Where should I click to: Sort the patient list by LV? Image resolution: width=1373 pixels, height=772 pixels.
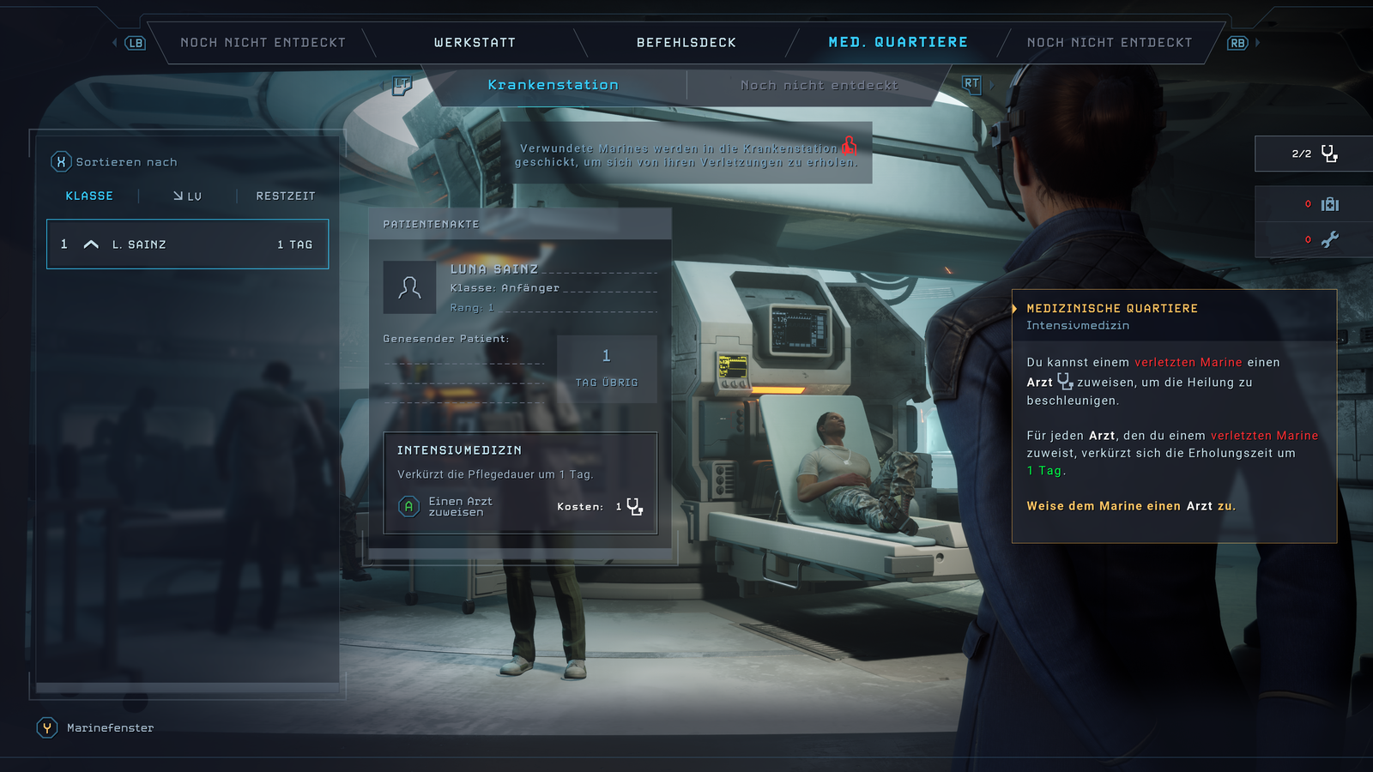tap(188, 196)
